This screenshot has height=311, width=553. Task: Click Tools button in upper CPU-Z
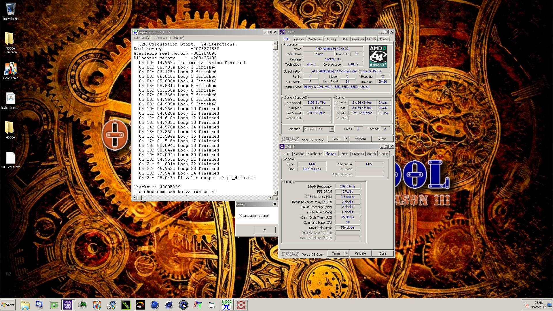tap(336, 139)
